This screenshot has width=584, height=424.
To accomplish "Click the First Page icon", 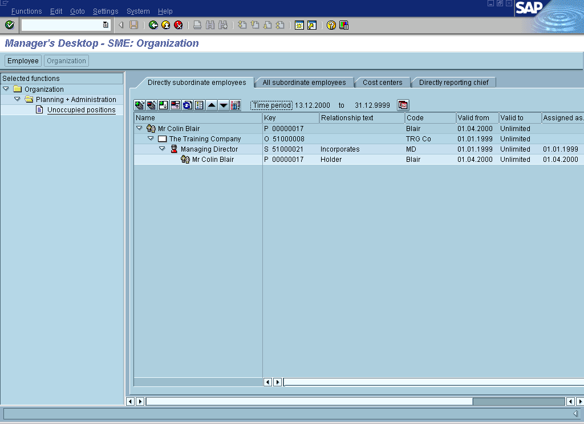I will click(242, 25).
